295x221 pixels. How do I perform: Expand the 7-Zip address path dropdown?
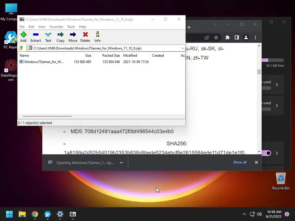click(183, 48)
